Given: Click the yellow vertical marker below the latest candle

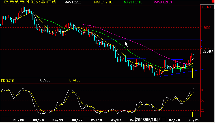Looking at the screenshot, I should pyautogui.click(x=193, y=73).
